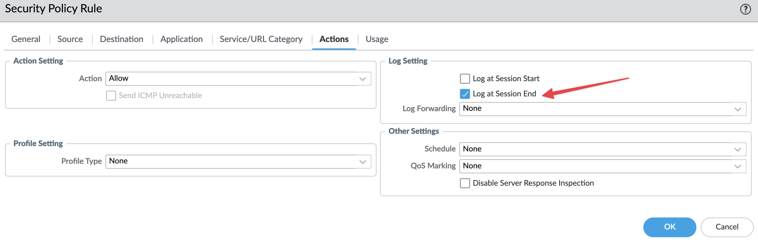The image size is (758, 245).
Task: Cancel the Security Policy Rule dialog
Action: tap(727, 227)
